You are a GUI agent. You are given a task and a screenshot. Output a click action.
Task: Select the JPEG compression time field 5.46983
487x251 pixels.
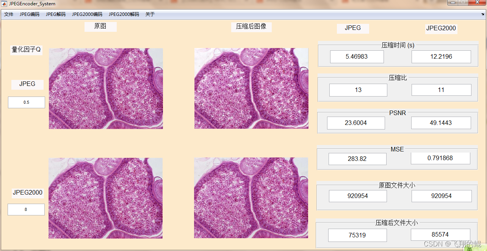click(357, 57)
